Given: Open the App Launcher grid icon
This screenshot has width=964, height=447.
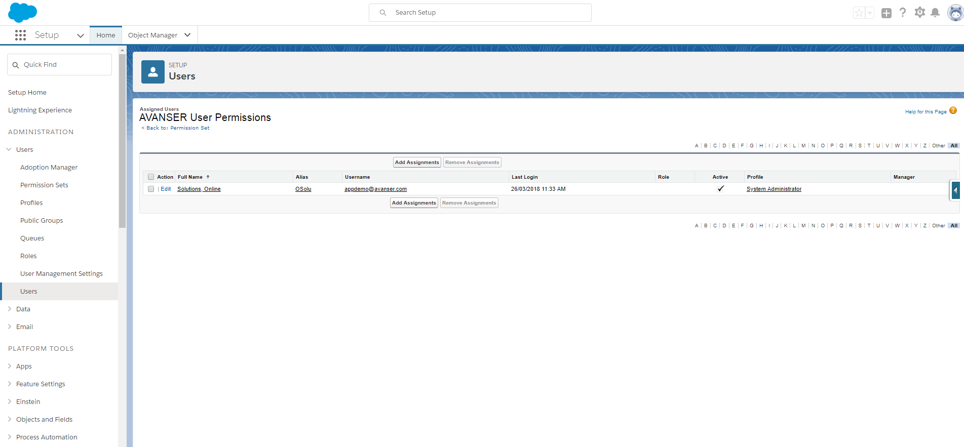Looking at the screenshot, I should pos(20,35).
